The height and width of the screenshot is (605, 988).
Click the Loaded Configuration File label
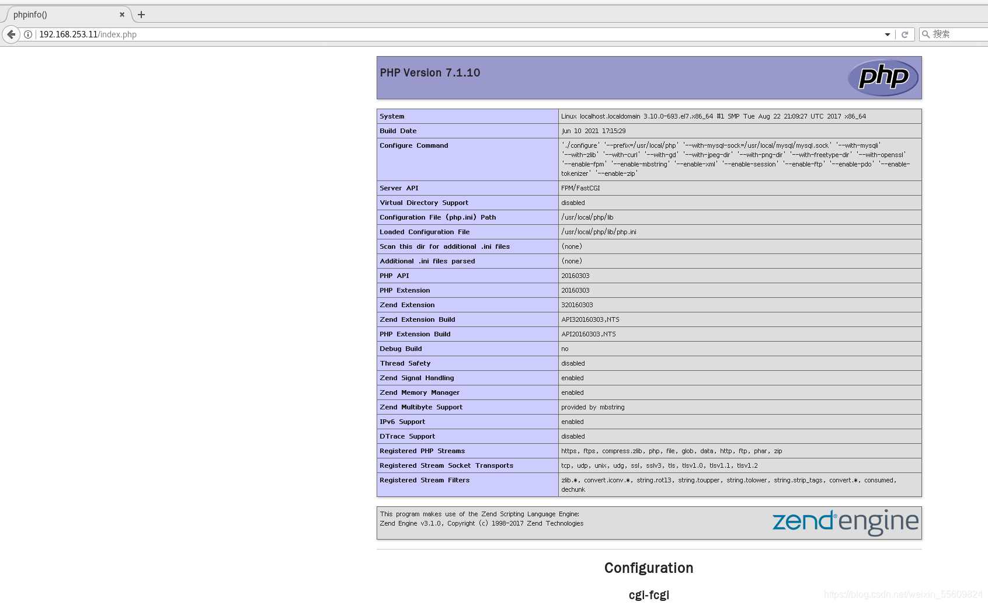[x=425, y=232]
